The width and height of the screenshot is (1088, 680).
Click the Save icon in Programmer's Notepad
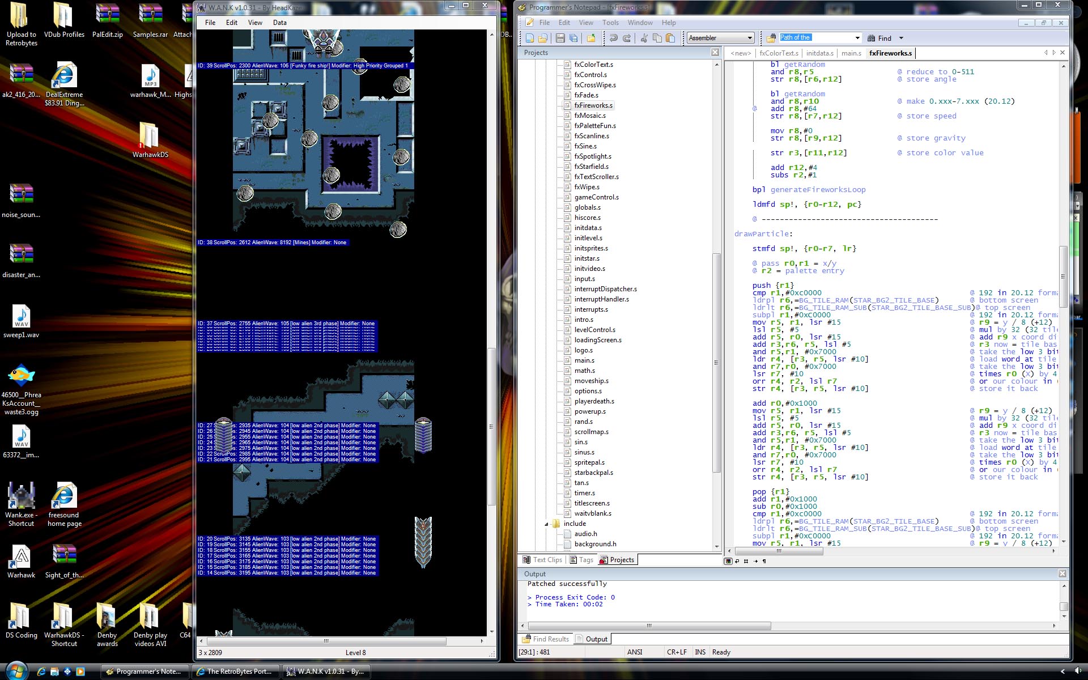click(560, 38)
